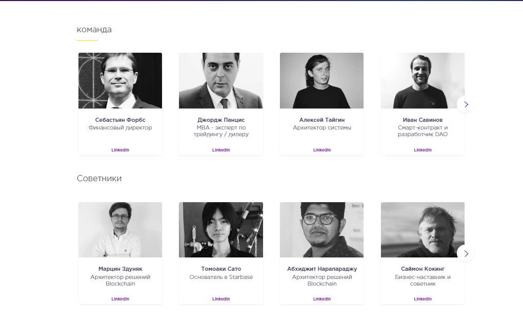
Task: Click next arrow in the команда carousel
Action: click(466, 104)
